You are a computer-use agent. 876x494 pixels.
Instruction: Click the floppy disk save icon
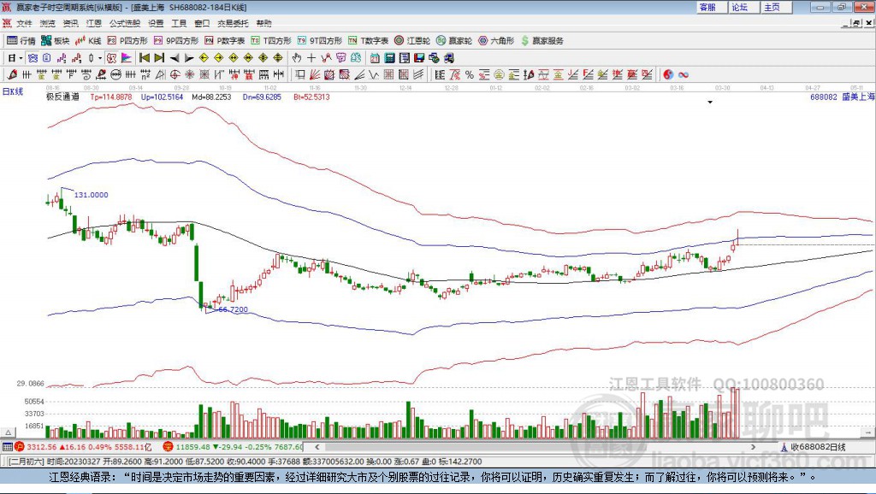coord(419,58)
